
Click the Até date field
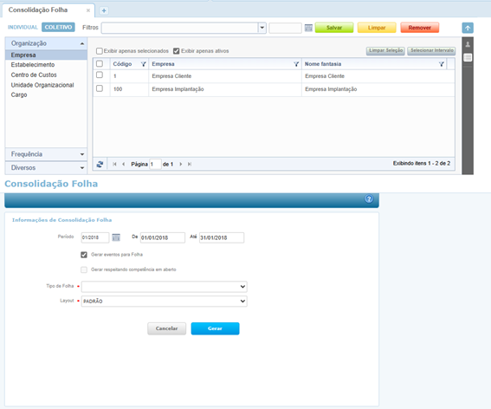pos(222,237)
